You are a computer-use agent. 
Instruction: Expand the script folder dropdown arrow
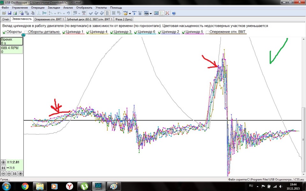pyautogui.click(x=130, y=14)
